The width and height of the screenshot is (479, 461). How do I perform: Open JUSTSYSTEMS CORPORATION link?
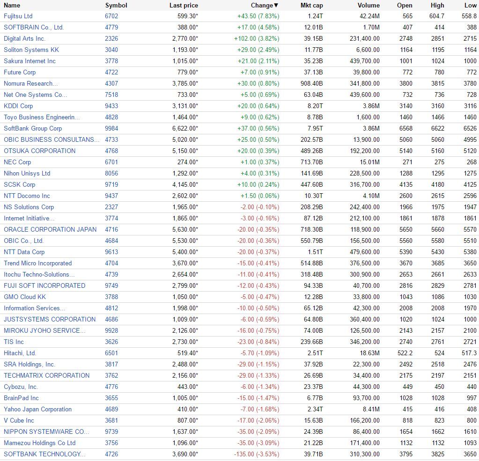pos(50,320)
